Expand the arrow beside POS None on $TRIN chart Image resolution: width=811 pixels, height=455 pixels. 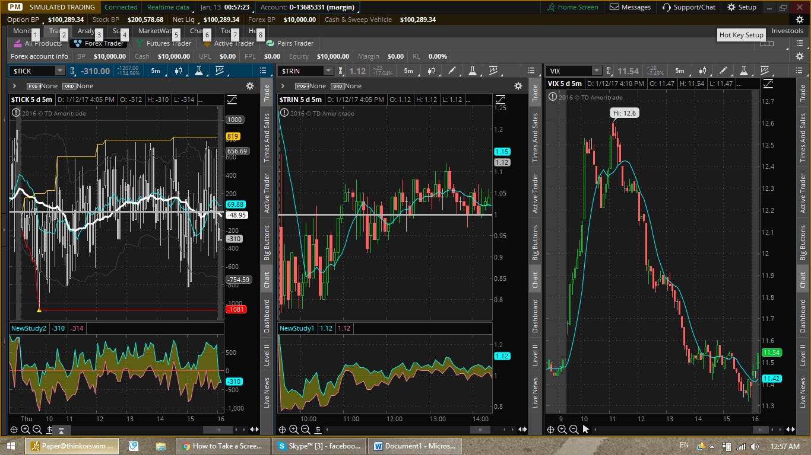click(283, 86)
